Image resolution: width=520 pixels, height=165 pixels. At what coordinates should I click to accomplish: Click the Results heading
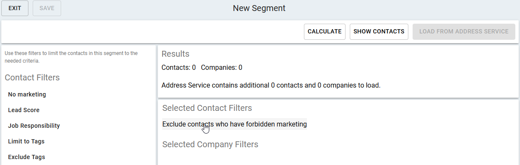point(175,54)
